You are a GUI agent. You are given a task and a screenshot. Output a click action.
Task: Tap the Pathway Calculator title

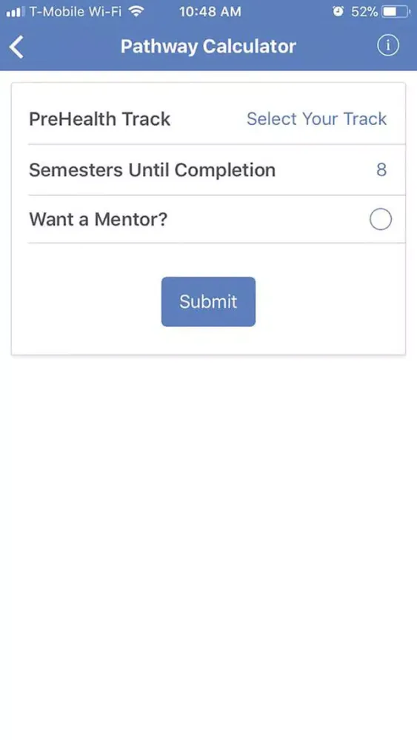(x=208, y=46)
